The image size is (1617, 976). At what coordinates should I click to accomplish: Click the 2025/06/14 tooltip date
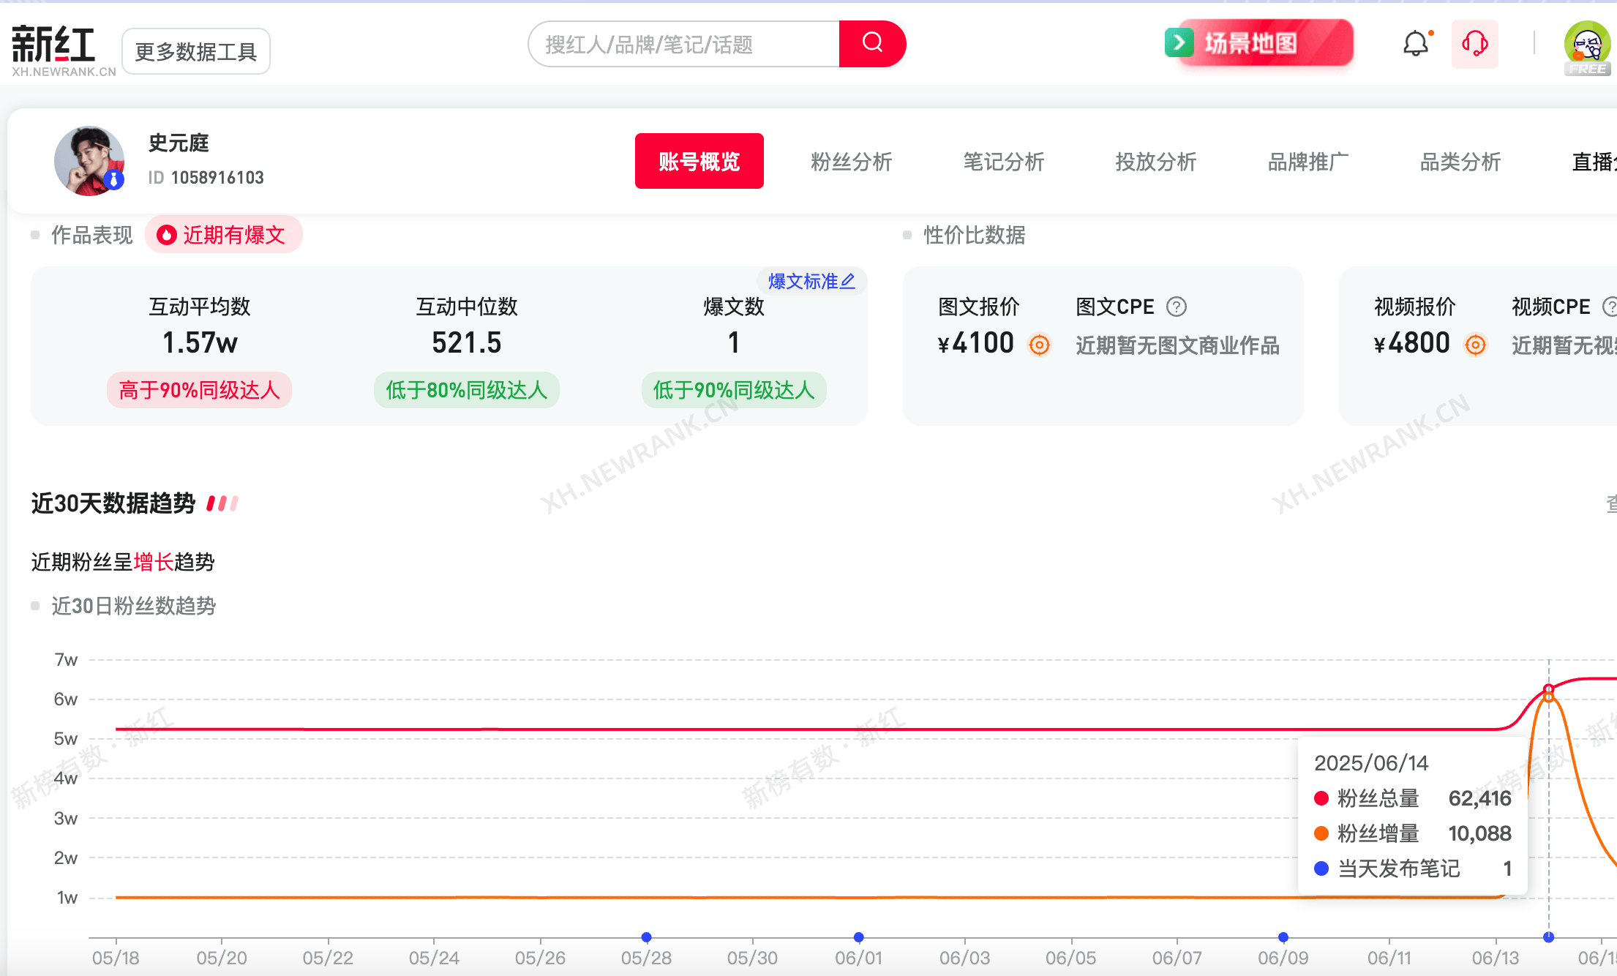pos(1371,763)
